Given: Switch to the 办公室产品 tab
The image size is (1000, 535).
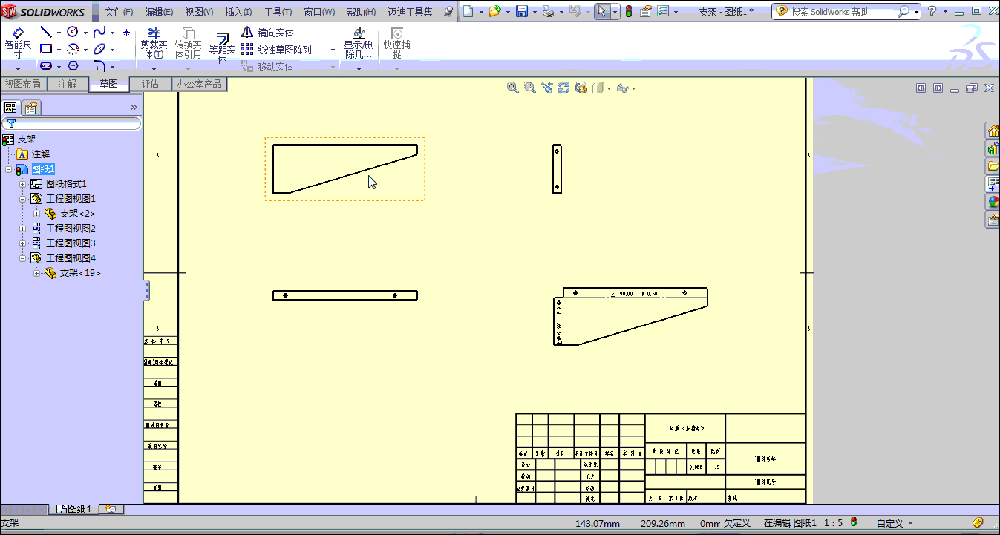Looking at the screenshot, I should pos(199,84).
